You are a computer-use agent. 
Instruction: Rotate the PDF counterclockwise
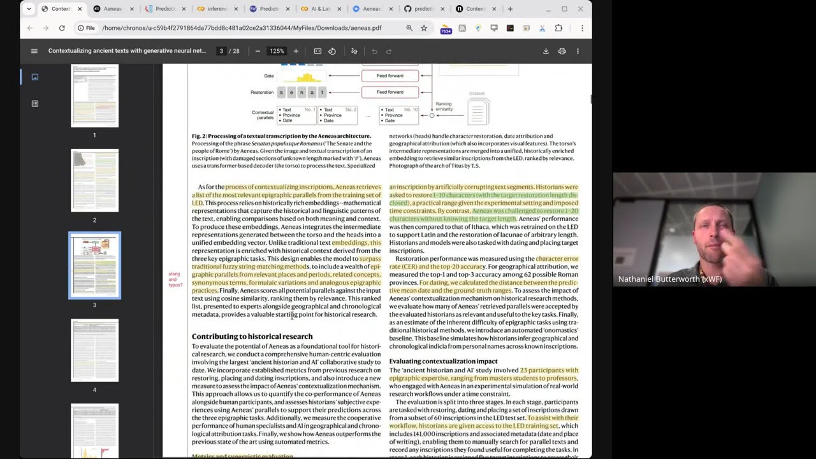click(332, 51)
